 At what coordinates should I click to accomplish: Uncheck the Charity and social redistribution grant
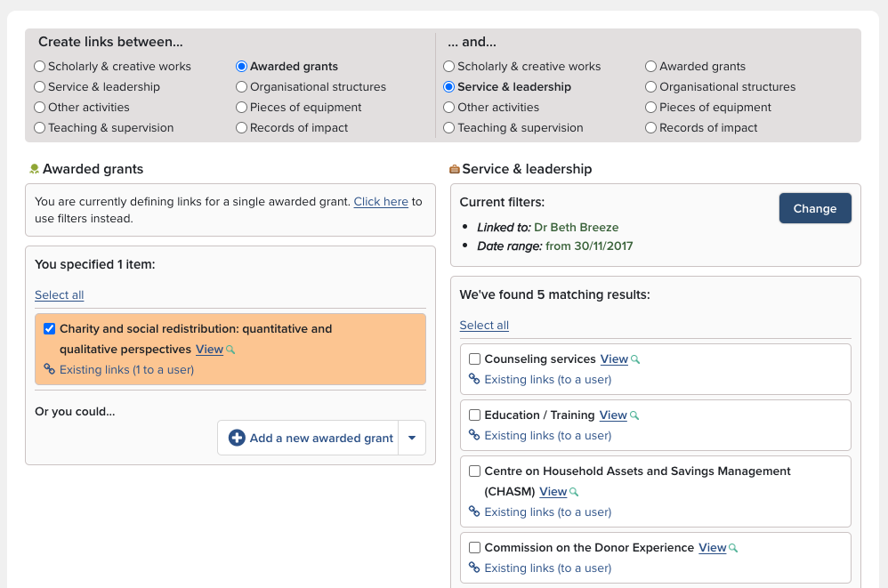pos(50,329)
